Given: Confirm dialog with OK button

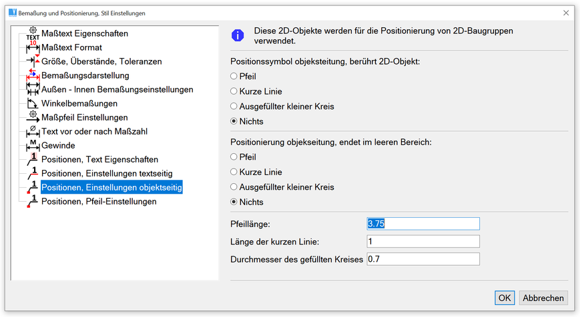Looking at the screenshot, I should [x=505, y=298].
